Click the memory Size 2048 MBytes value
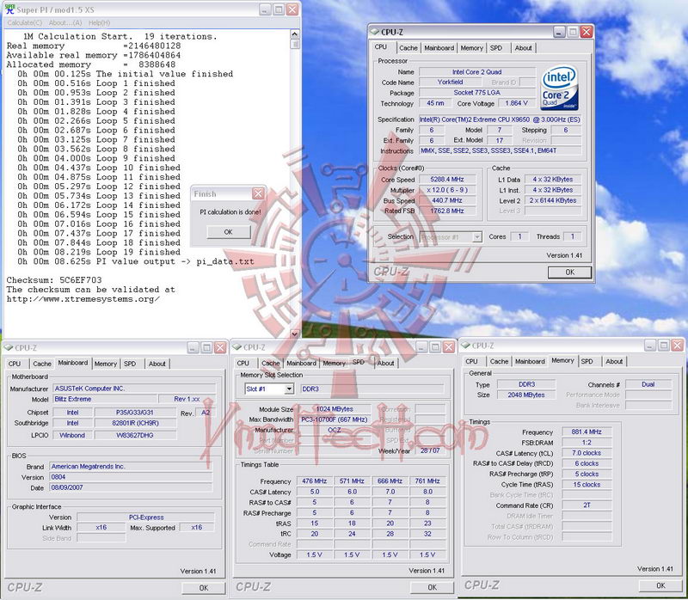This screenshot has height=600, width=688. (526, 395)
